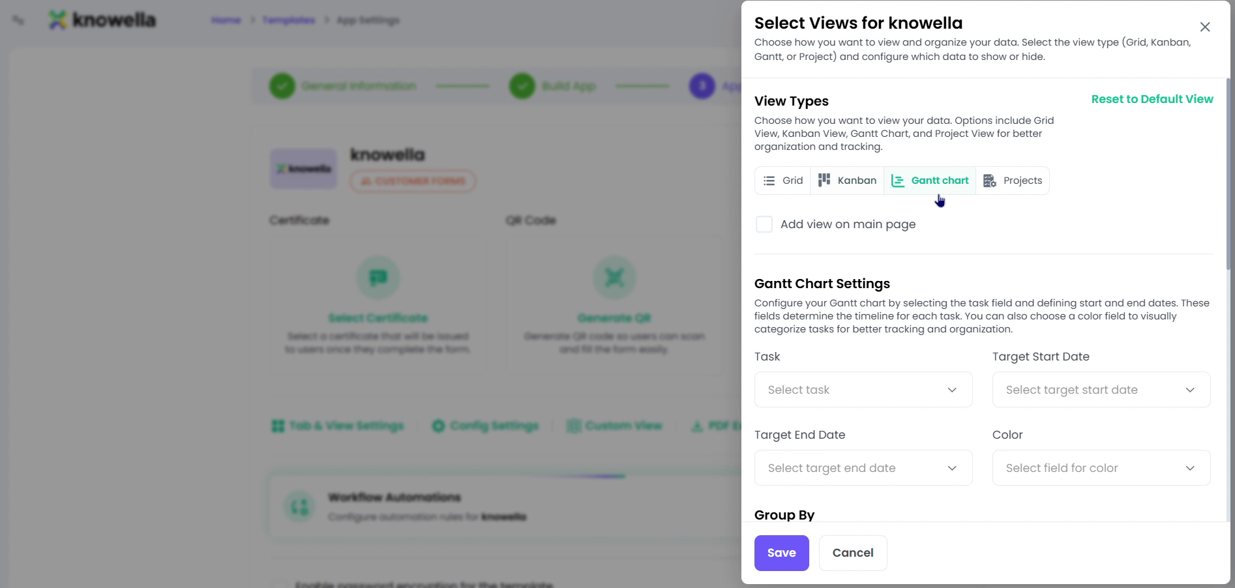The image size is (1235, 588).
Task: Switch to the Kanban view tab
Action: (847, 181)
